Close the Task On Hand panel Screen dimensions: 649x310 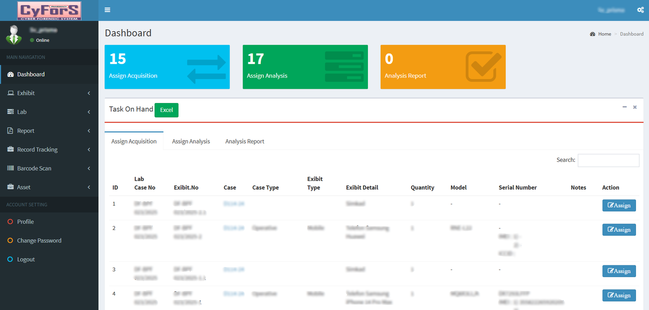635,107
